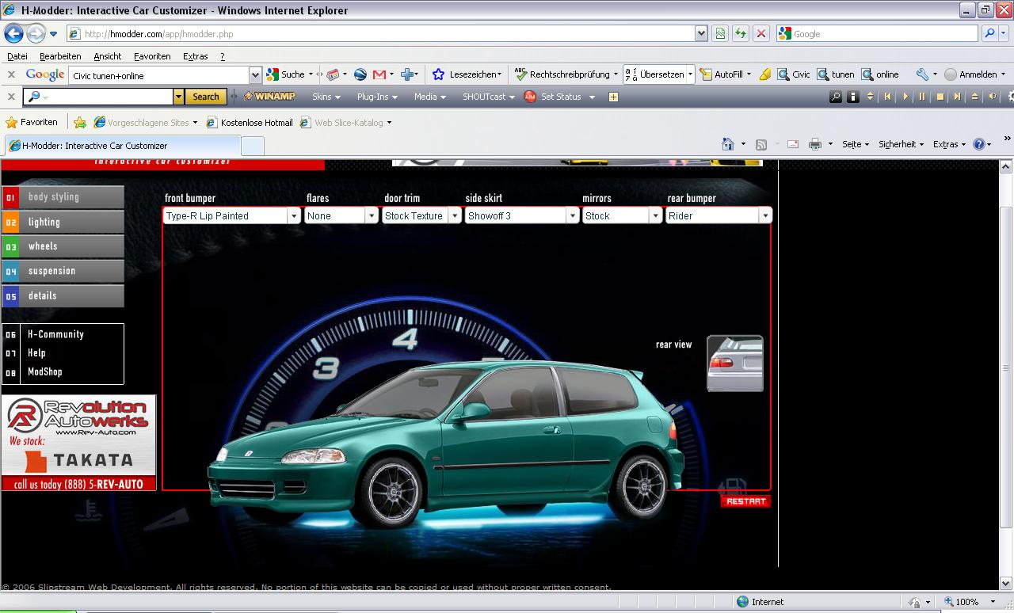
Task: Open the Gmail icon in Google toolbar
Action: [x=379, y=74]
